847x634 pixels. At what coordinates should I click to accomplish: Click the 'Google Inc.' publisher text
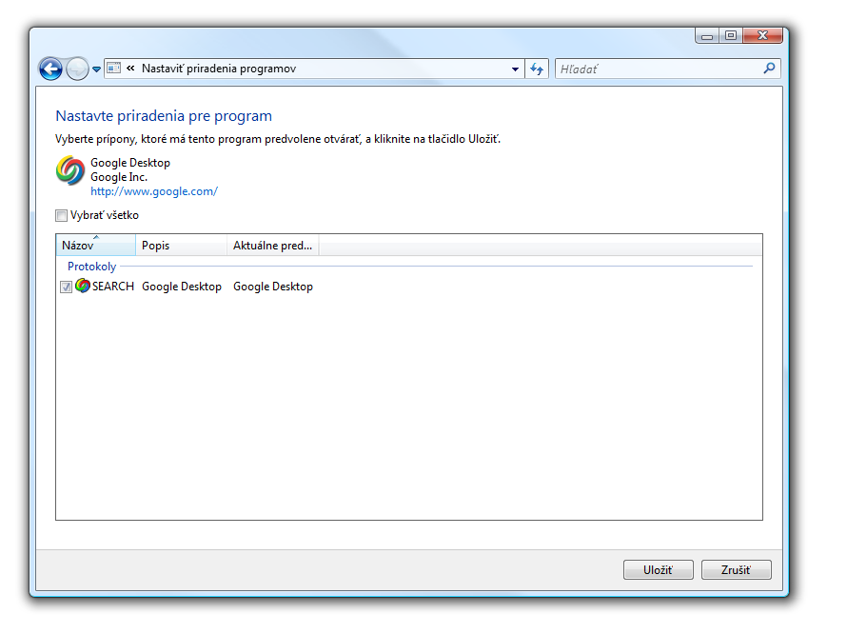119,177
